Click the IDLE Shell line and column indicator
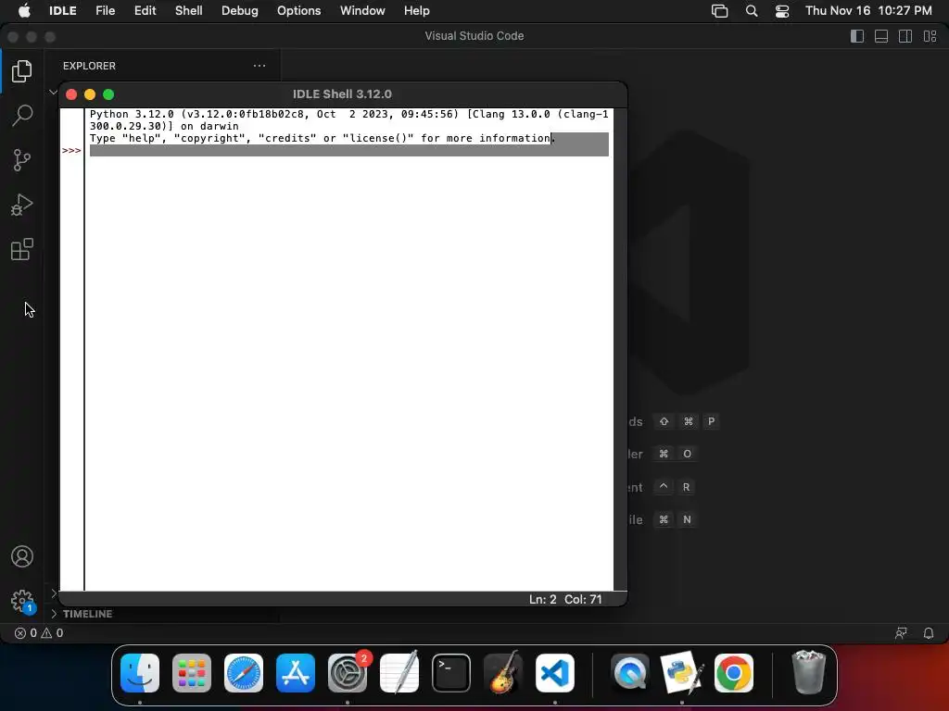This screenshot has height=711, width=949. point(565,599)
